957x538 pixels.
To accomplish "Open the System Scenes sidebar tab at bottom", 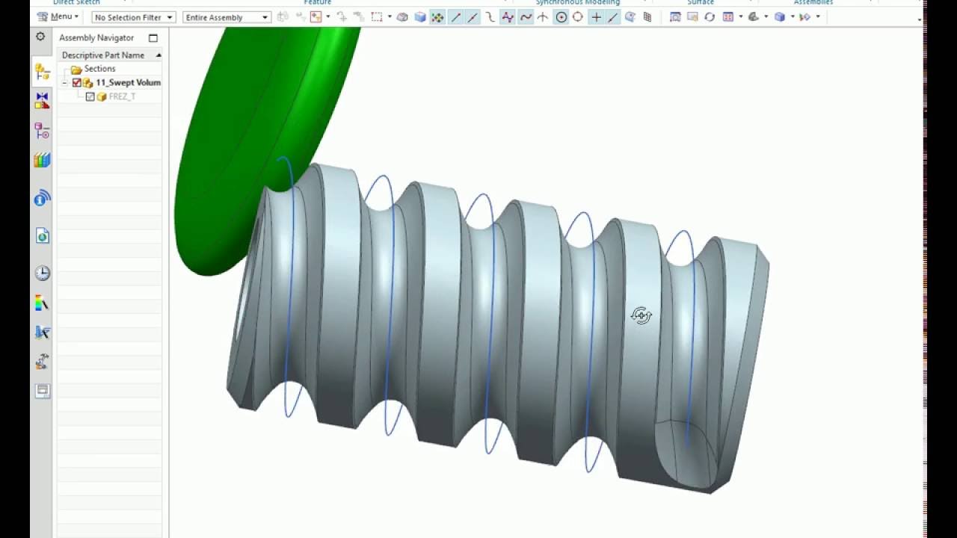I will [x=42, y=391].
